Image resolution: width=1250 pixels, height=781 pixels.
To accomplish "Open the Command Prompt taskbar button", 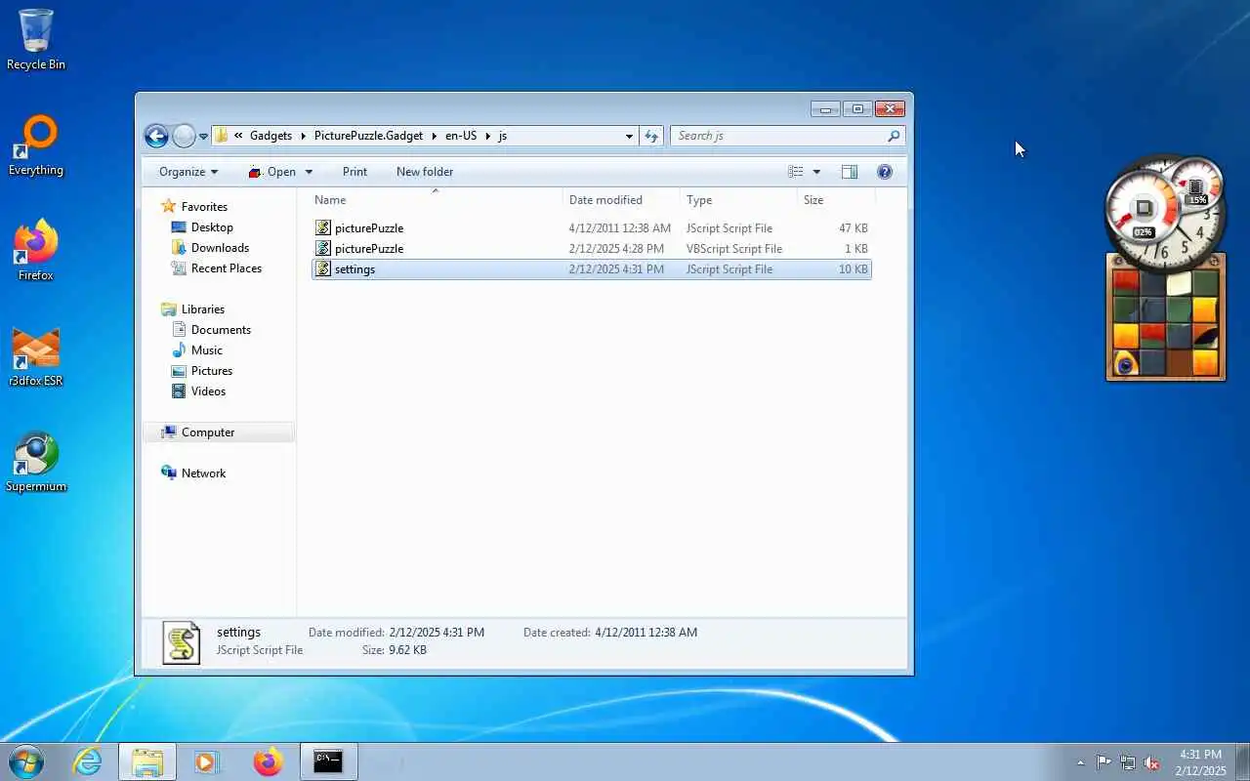I will coord(328,761).
